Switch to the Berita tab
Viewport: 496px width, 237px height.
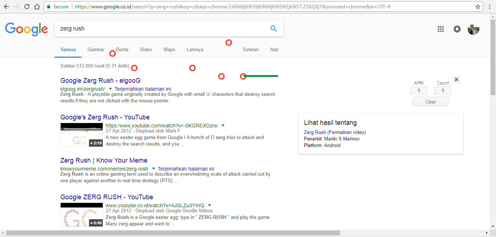pos(122,50)
